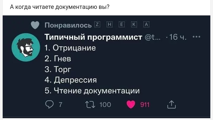Click the 16 ч. timestamp
Screen dimensions: 213x120
tap(177, 37)
